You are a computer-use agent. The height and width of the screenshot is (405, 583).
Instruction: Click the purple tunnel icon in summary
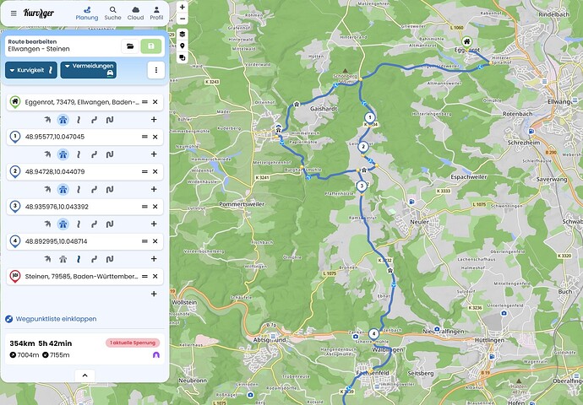156,355
